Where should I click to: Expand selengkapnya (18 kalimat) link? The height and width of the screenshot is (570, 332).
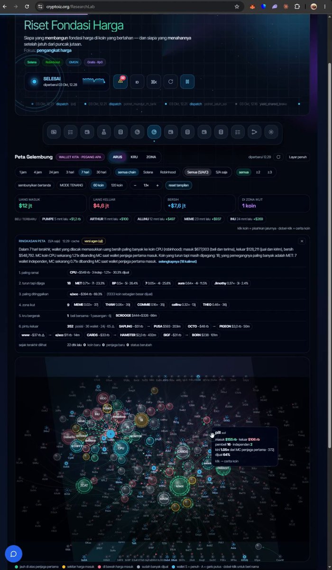pos(178,261)
